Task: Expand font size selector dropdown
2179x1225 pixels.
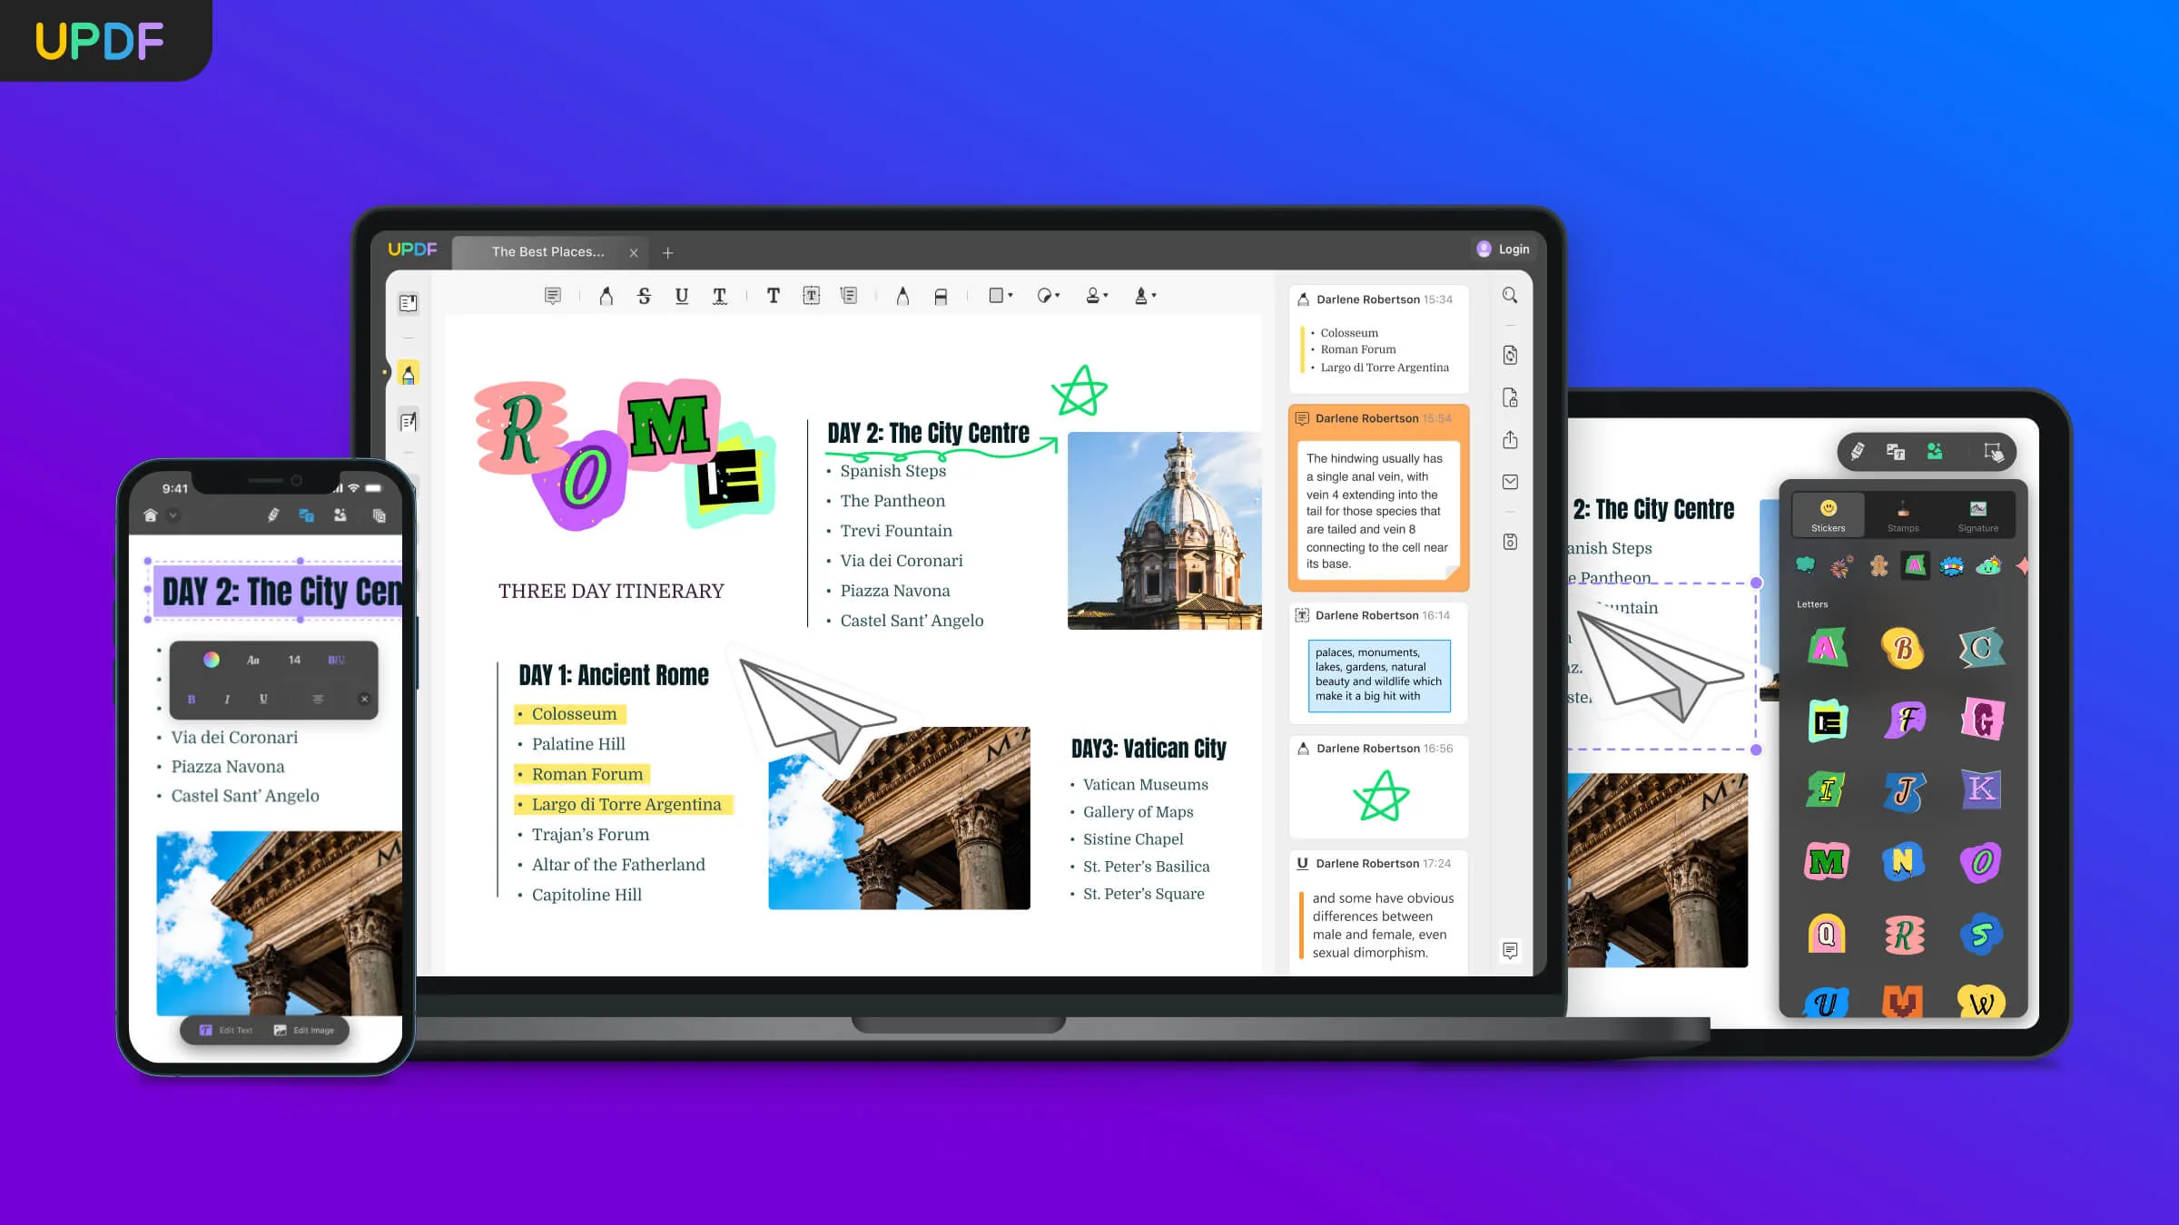Action: 293,660
